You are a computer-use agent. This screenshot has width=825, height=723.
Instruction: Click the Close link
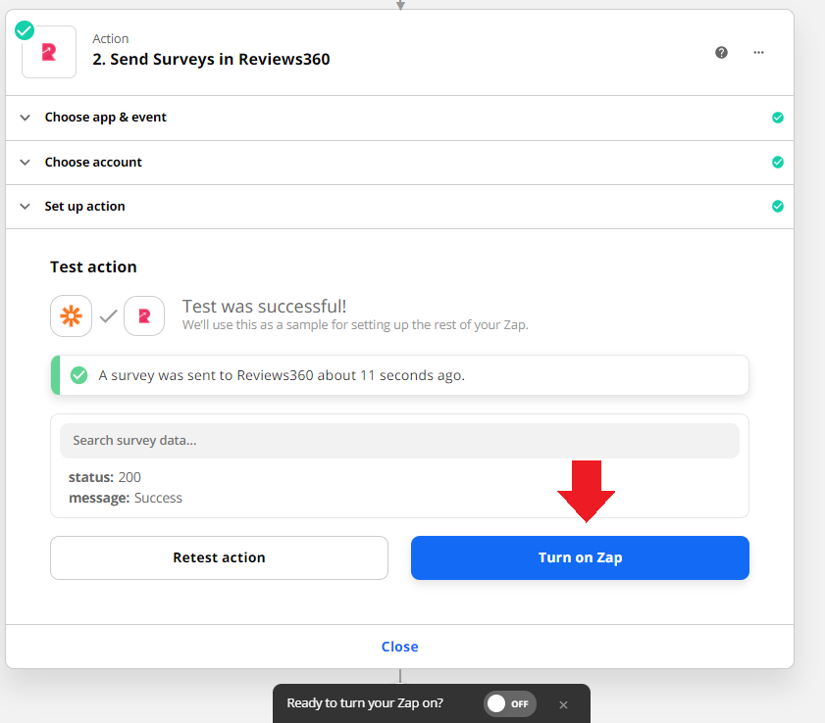click(400, 647)
